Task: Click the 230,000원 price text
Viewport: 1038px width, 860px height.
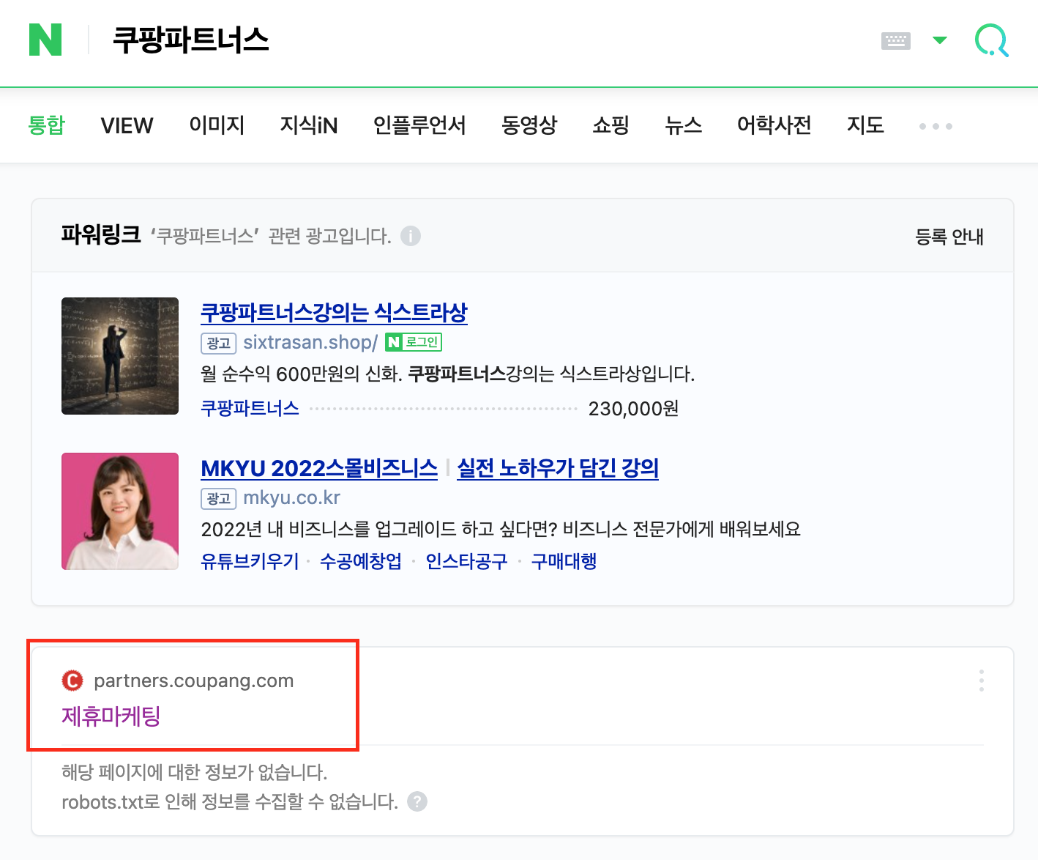Action: point(633,408)
